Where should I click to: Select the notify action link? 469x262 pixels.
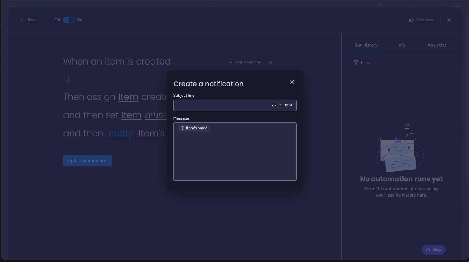pyautogui.click(x=121, y=133)
